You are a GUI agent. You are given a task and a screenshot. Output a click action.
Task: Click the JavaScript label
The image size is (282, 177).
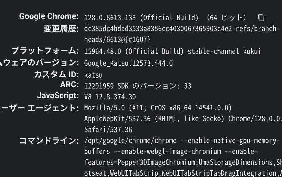click(58, 96)
